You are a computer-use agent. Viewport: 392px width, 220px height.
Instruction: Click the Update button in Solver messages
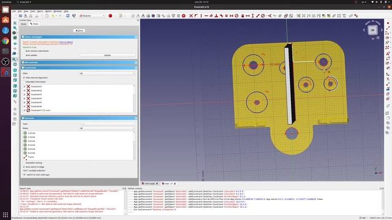point(107,55)
